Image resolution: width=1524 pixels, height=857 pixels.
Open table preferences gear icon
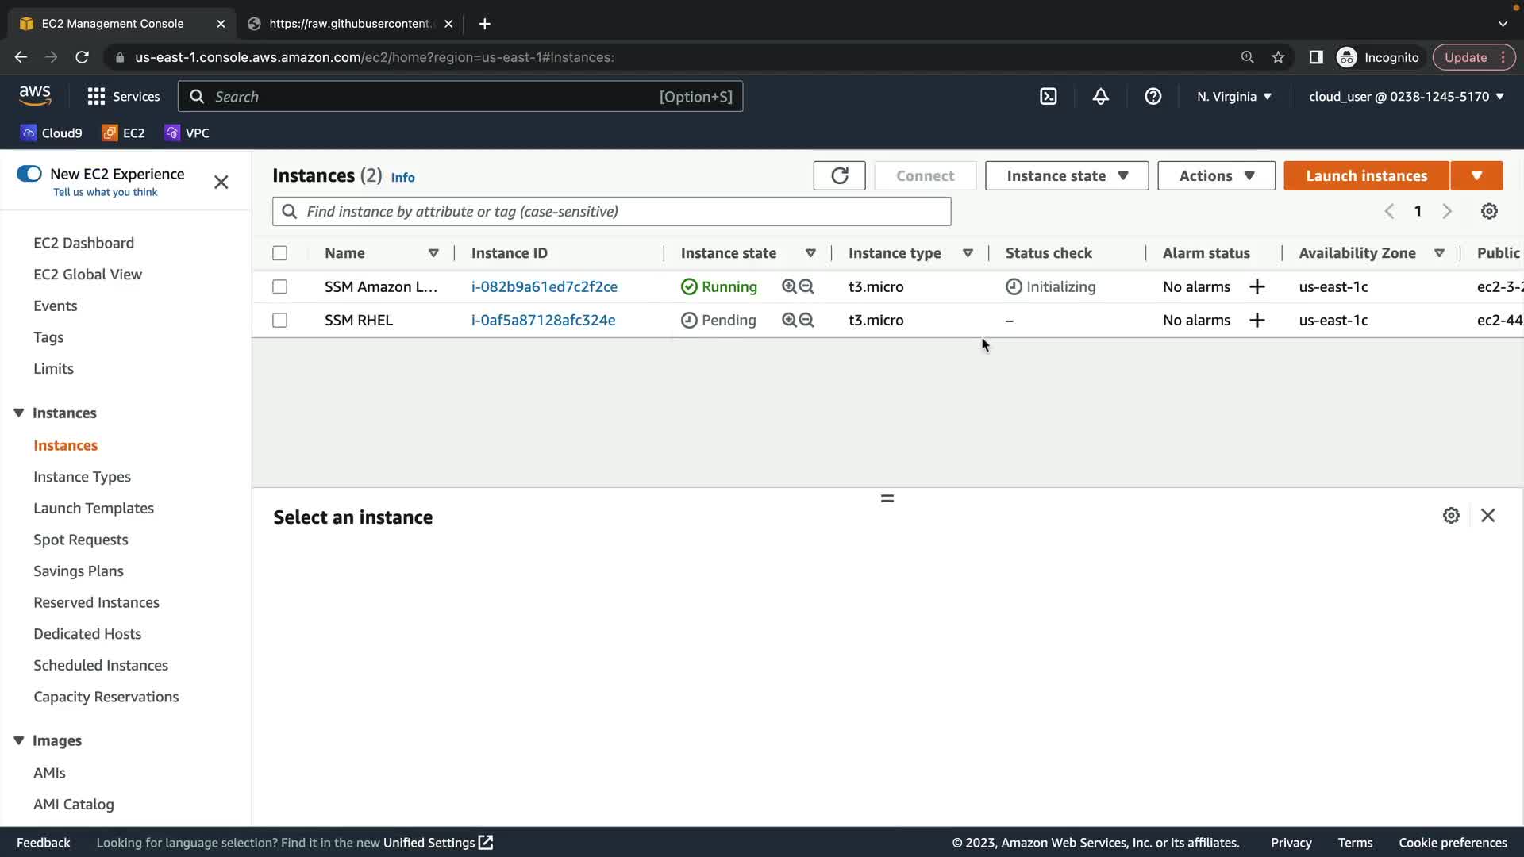1489,211
